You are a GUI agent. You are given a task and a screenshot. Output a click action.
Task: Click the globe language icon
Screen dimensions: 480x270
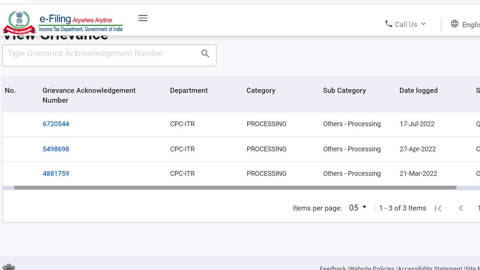click(454, 24)
